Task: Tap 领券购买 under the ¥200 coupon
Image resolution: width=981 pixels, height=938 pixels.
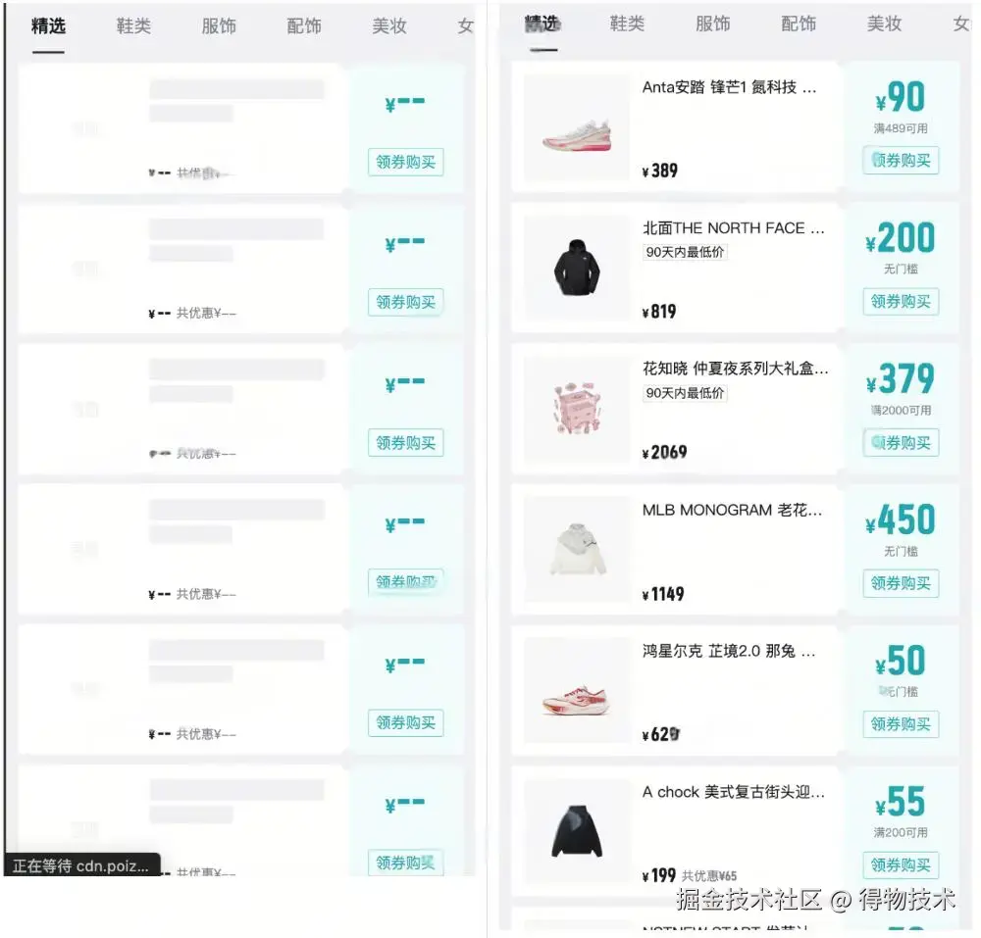Action: pyautogui.click(x=901, y=302)
